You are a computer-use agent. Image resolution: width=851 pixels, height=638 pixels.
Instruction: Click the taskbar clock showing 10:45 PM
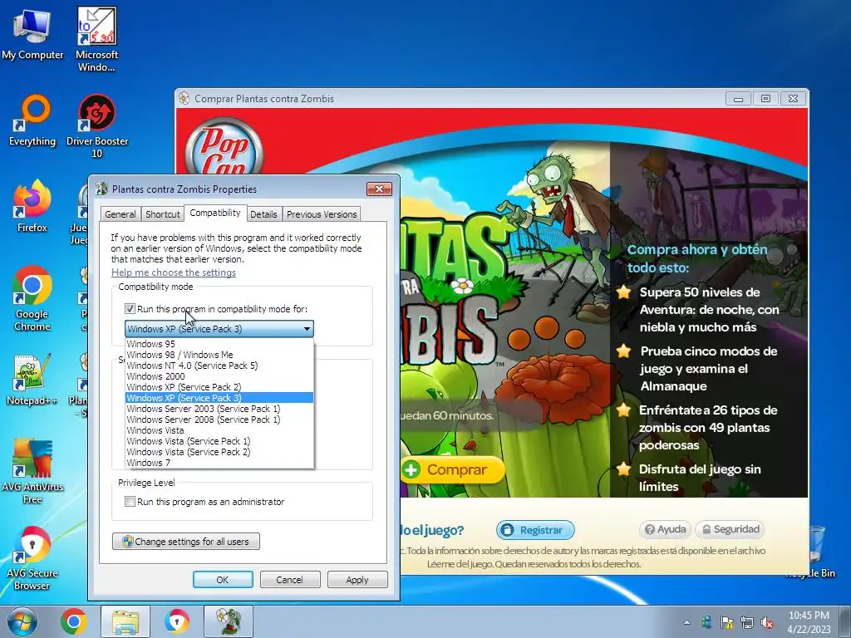point(809,621)
